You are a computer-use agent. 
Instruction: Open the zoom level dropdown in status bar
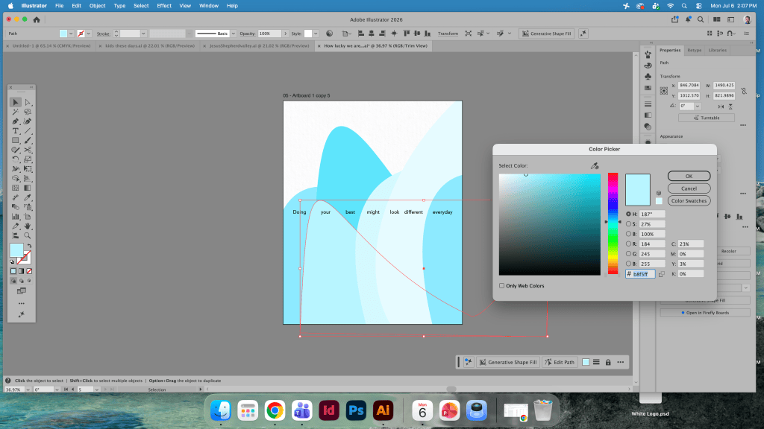(x=28, y=390)
